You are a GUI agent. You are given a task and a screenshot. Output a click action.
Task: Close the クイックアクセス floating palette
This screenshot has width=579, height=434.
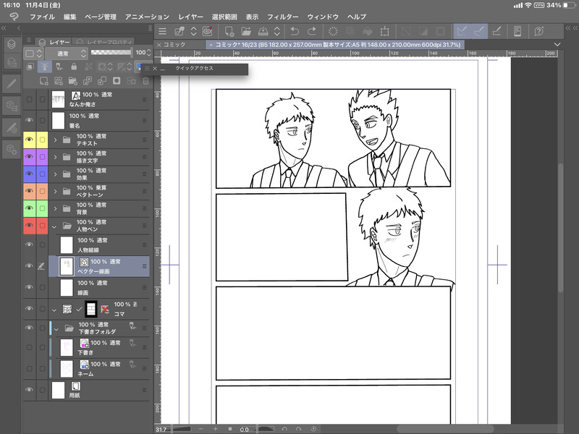[x=155, y=68]
